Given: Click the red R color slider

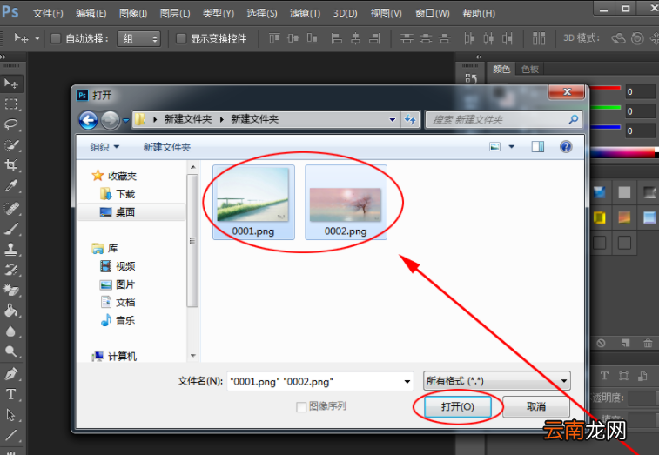Looking at the screenshot, I should point(605,88).
